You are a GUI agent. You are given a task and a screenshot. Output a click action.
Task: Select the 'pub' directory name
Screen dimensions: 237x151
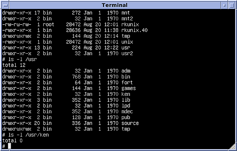[x=126, y=117]
